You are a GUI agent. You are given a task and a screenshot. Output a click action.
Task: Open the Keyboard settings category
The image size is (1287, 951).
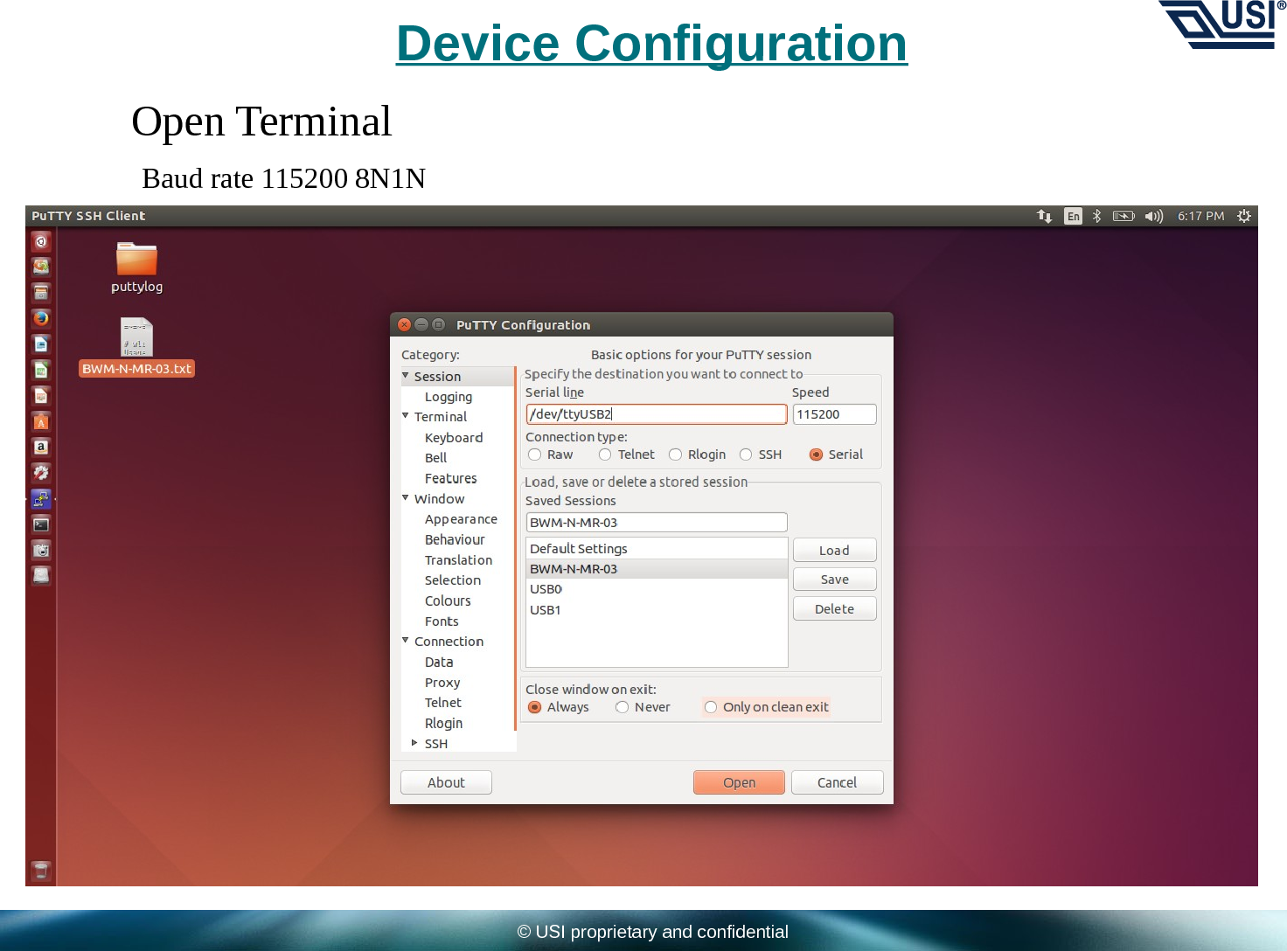pos(454,438)
